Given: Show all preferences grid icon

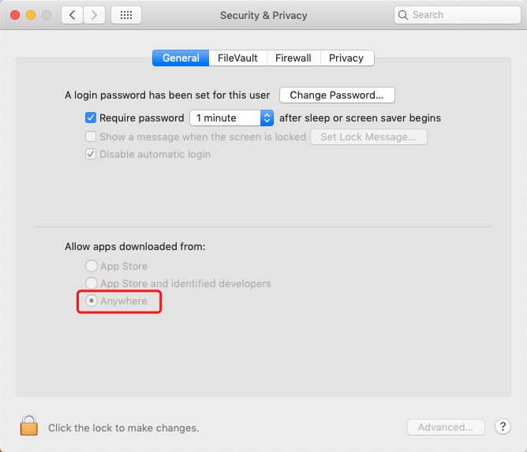Looking at the screenshot, I should (126, 15).
